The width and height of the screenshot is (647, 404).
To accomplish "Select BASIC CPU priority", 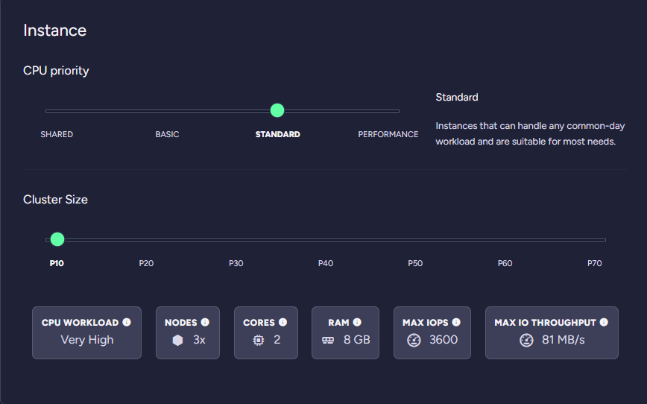I will (x=167, y=134).
